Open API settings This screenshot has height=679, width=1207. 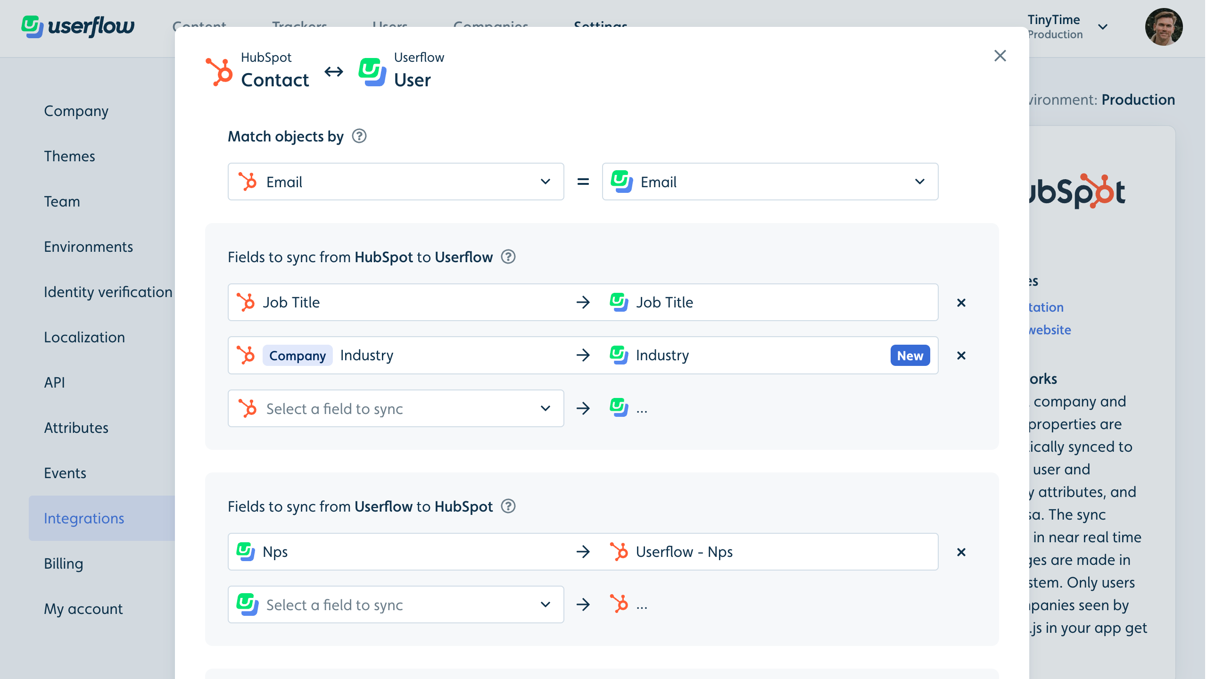click(x=54, y=382)
